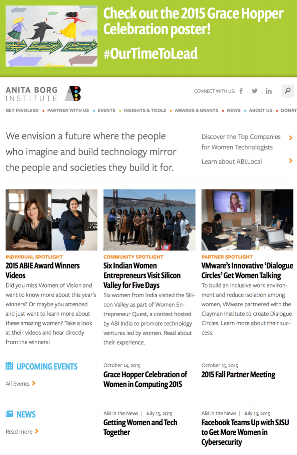Open the Awards & Grants menu
The height and width of the screenshot is (455, 297).
[196, 110]
